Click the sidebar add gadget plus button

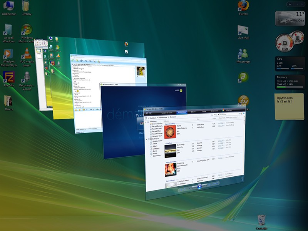pos(290,4)
